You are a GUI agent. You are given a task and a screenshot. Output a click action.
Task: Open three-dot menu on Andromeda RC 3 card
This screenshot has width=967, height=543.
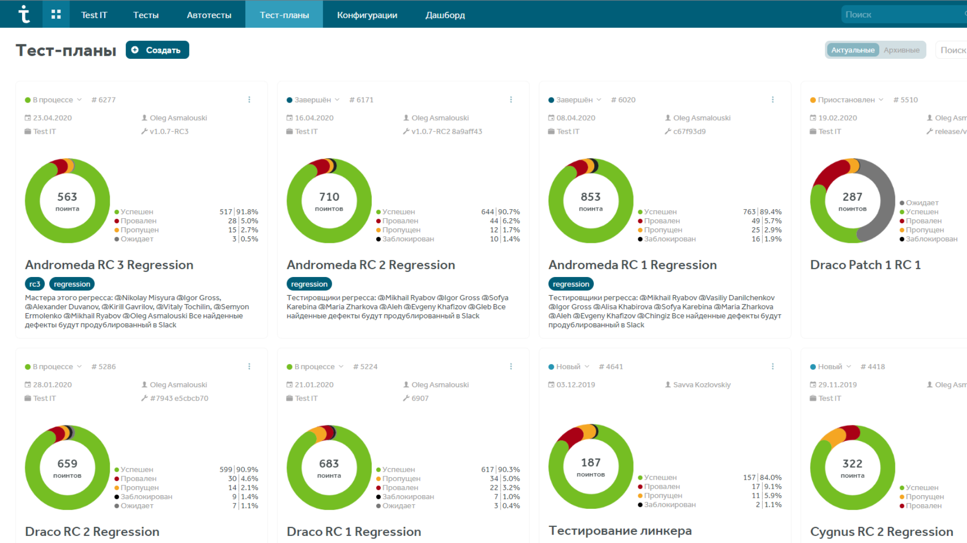click(x=249, y=100)
